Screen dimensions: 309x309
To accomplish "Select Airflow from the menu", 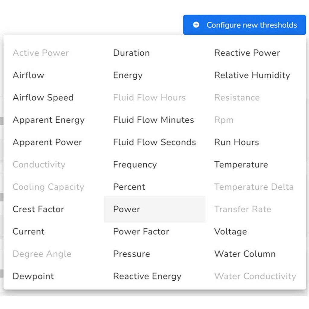I will [28, 75].
